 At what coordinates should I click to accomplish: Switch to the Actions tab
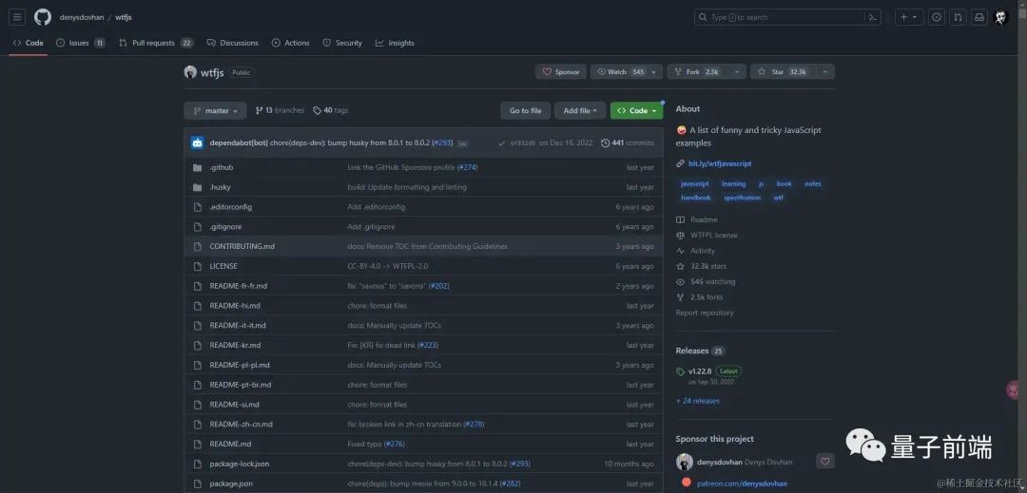click(290, 43)
